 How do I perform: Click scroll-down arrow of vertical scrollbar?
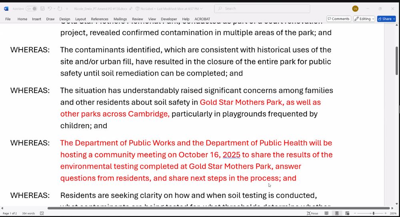pyautogui.click(x=396, y=203)
